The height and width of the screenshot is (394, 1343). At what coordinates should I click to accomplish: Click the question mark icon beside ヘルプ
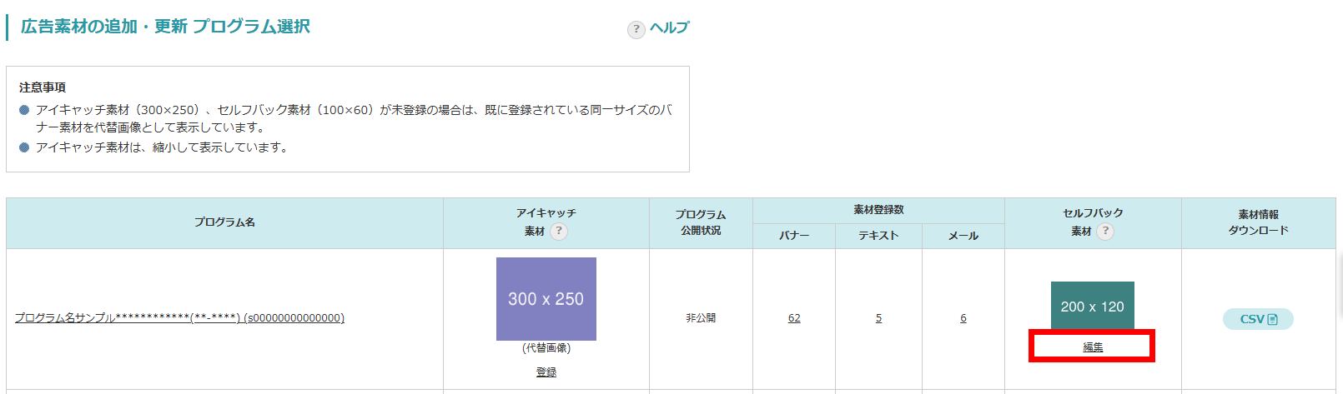click(x=636, y=29)
